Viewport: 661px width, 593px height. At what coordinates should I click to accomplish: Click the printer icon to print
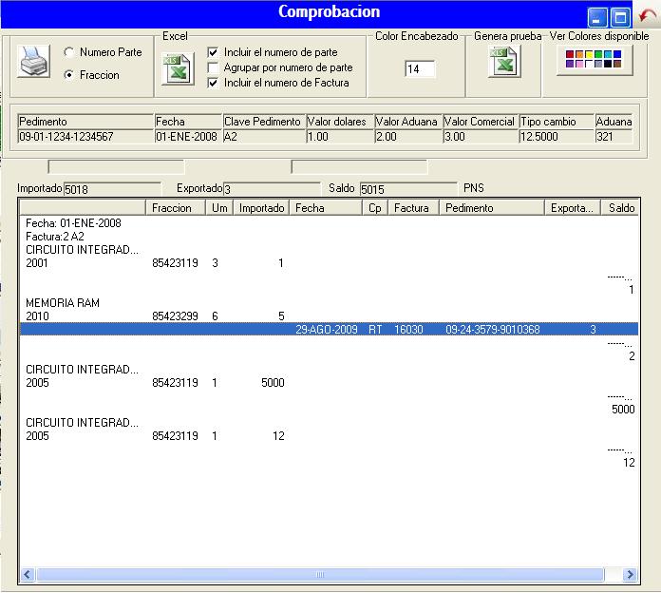click(33, 61)
